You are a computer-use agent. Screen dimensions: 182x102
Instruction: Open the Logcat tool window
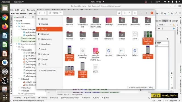[x=54, y=98]
